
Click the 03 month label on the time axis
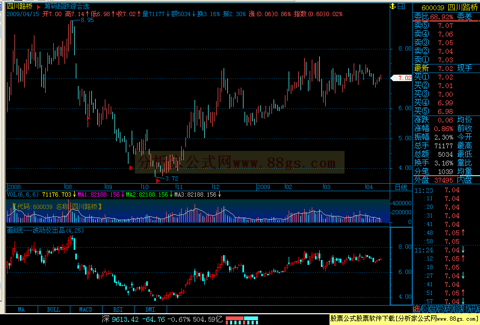327,187
